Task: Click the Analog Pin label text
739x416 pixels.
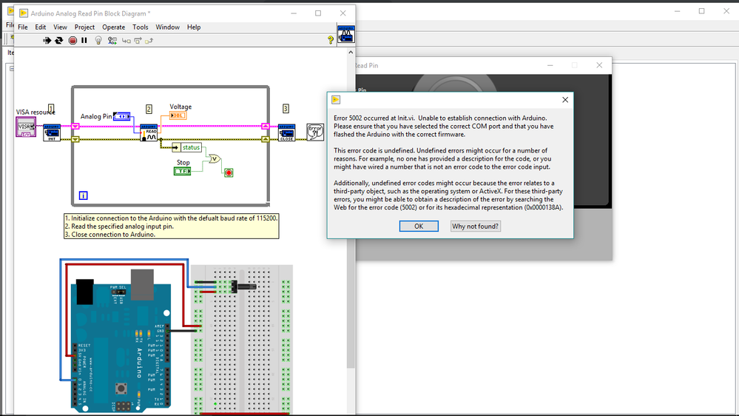Action: 96,116
